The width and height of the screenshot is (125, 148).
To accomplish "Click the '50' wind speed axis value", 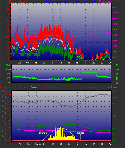I will click(x=8, y=3).
